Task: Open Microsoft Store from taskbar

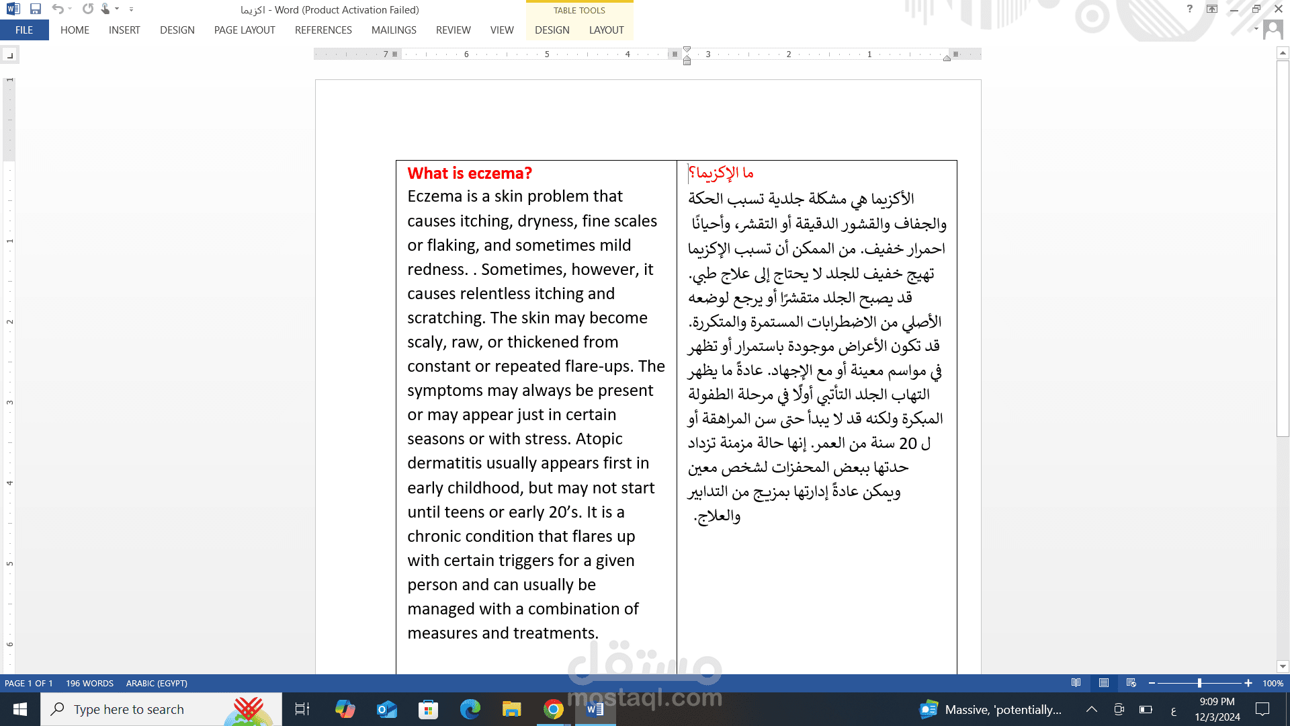Action: (x=428, y=709)
